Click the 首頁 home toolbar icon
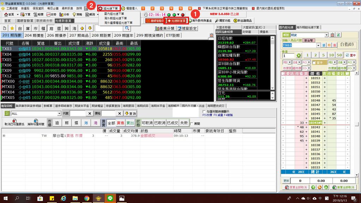The image size is (361, 203). tap(9, 14)
